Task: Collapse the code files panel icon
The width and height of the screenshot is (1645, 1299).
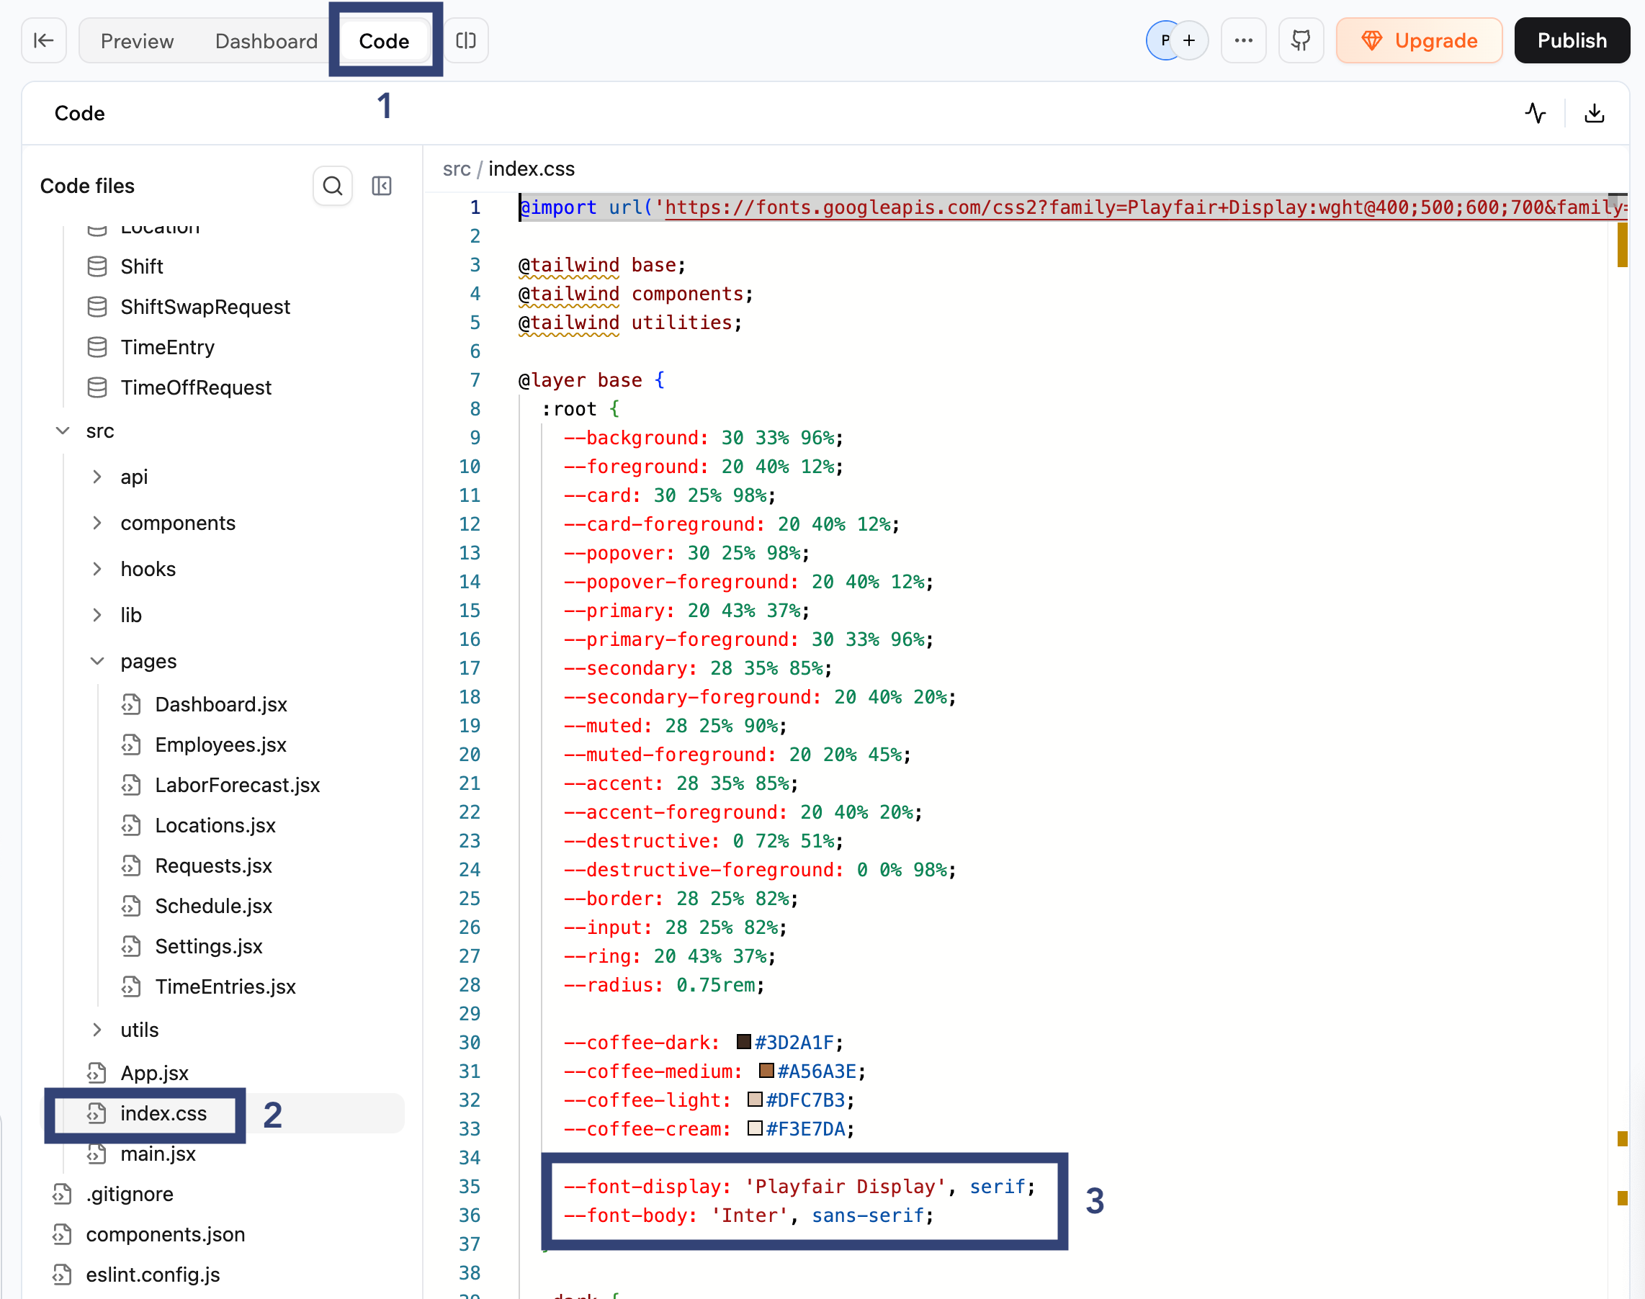Action: click(382, 186)
